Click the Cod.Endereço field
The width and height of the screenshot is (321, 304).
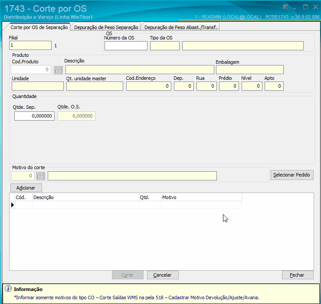point(149,86)
